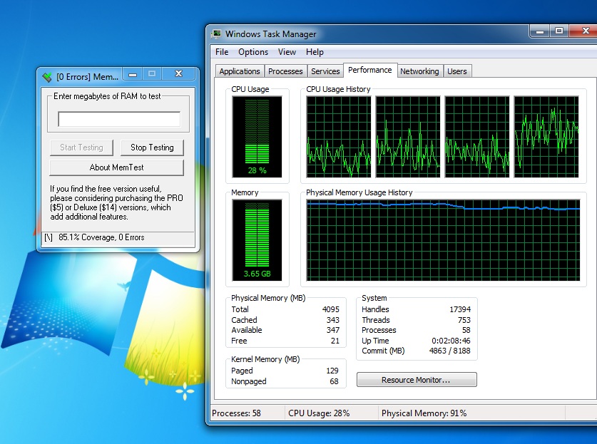Open the Users tab
Screen dimensions: 597x444
click(x=456, y=71)
